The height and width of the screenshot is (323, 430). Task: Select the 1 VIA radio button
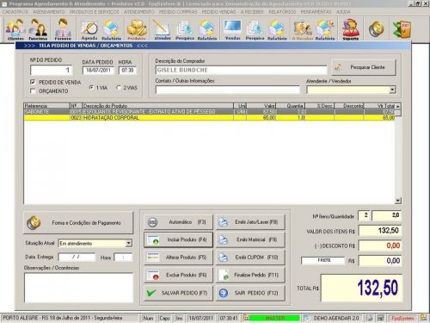[x=91, y=87]
